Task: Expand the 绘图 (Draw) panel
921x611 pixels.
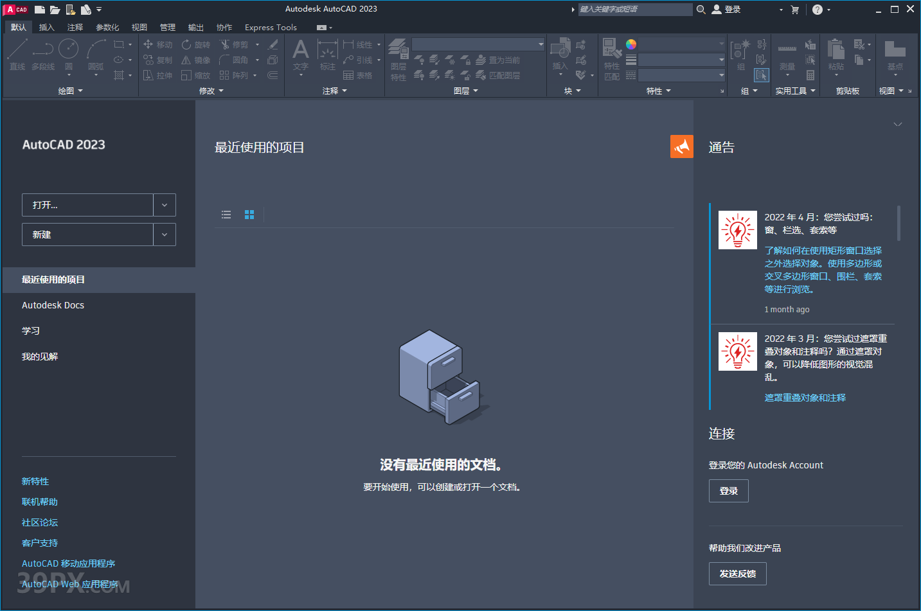Action: [71, 91]
